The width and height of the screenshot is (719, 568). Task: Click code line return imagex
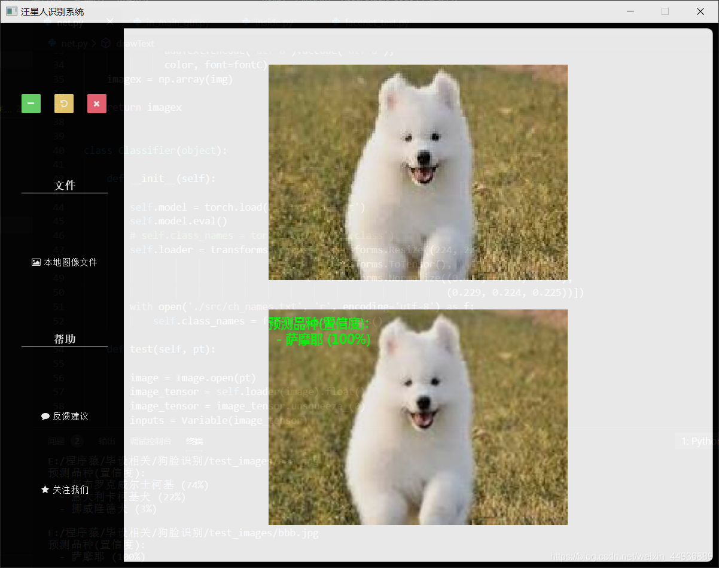tap(144, 108)
